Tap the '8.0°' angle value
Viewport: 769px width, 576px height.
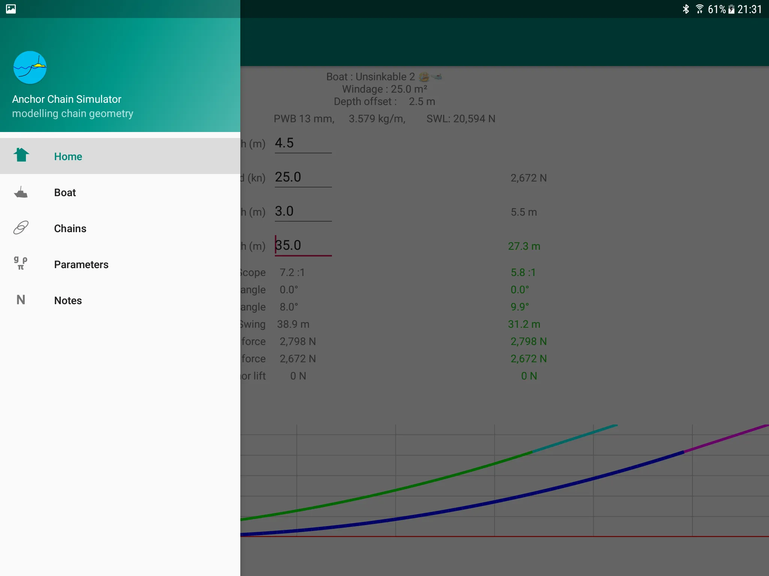[x=289, y=307]
